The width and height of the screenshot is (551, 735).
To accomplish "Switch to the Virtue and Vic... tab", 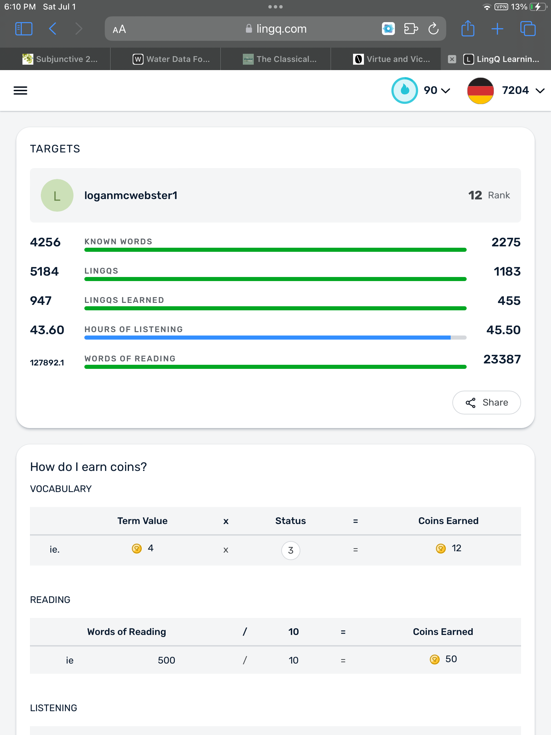I will pyautogui.click(x=386, y=59).
